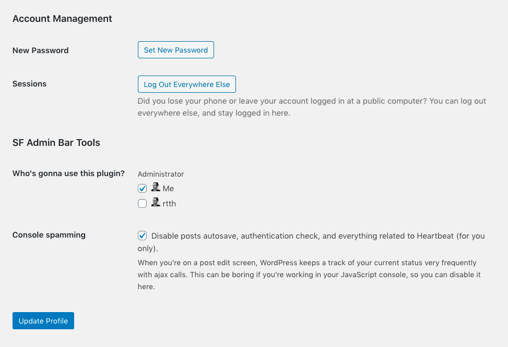Click the JavaScript console ajax description text
This screenshot has height=347, width=508.
(309, 275)
